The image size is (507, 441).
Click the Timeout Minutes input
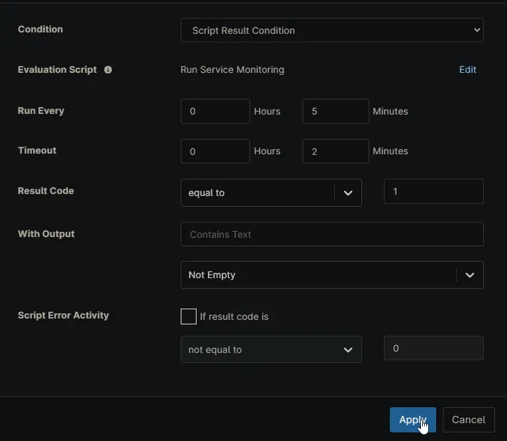(x=335, y=151)
